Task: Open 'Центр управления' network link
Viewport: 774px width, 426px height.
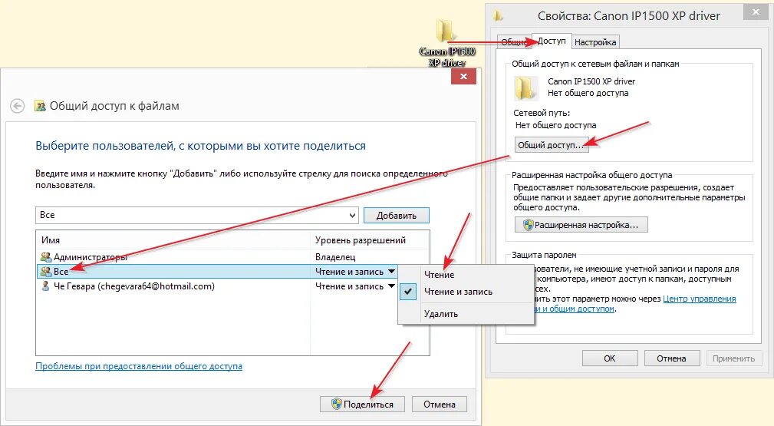Action: click(x=699, y=299)
